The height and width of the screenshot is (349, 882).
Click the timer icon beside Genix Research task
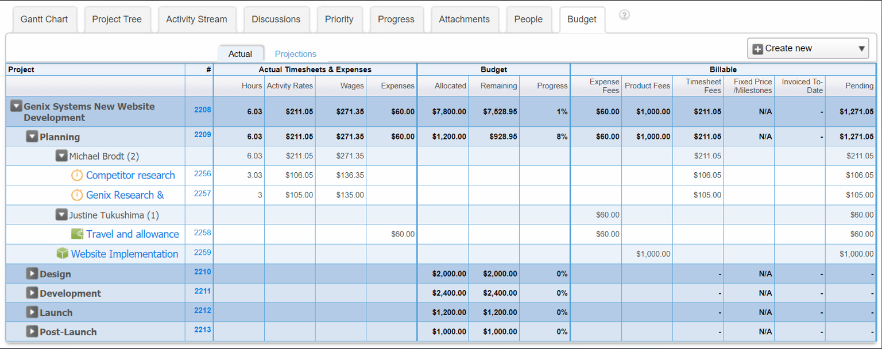76,195
